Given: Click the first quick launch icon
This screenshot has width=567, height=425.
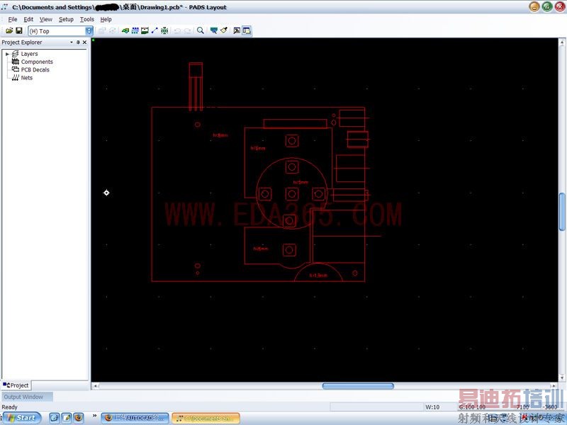Looking at the screenshot, I should coord(55,418).
